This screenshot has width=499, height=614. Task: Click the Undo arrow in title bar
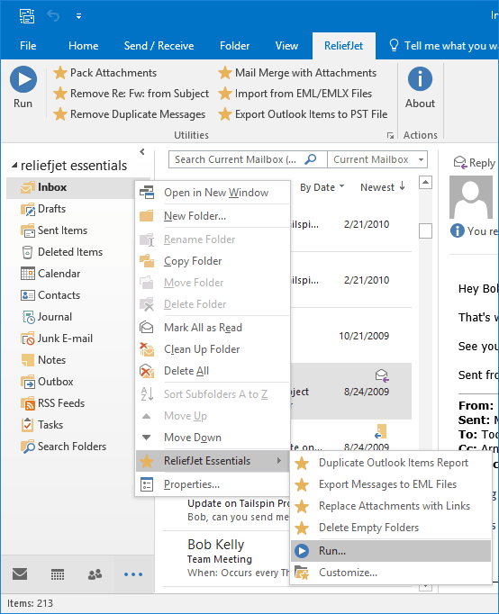53,16
